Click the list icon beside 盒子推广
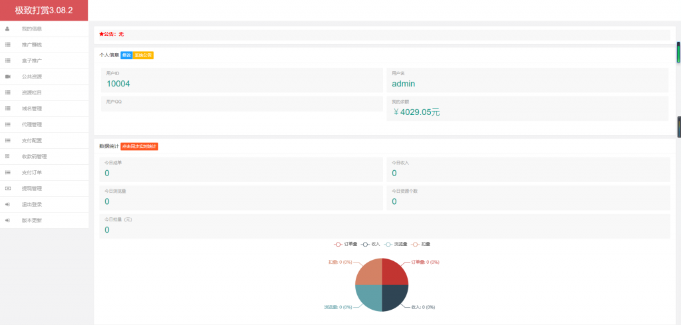The image size is (681, 325). [7, 60]
